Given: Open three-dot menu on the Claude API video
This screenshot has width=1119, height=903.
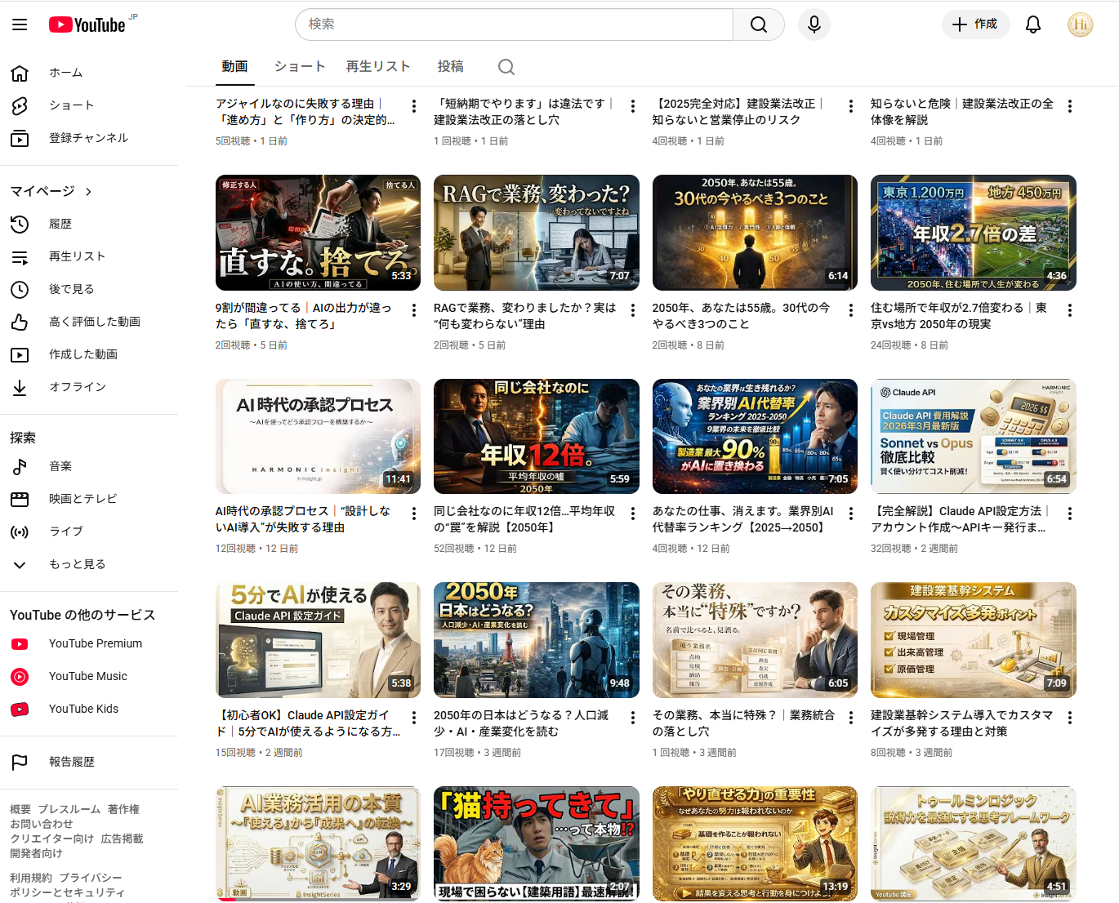Looking at the screenshot, I should coord(1069,513).
